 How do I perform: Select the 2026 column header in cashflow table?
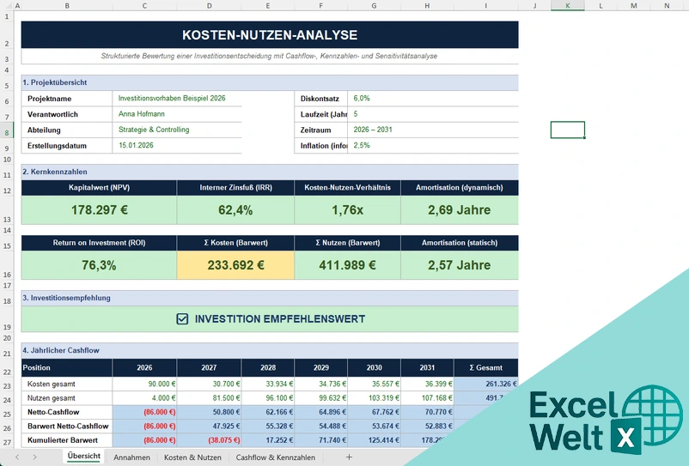[x=144, y=367]
